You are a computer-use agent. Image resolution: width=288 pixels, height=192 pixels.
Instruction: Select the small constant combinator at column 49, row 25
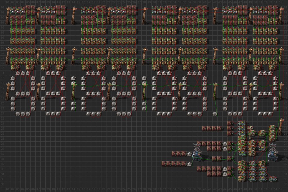point(250,128)
